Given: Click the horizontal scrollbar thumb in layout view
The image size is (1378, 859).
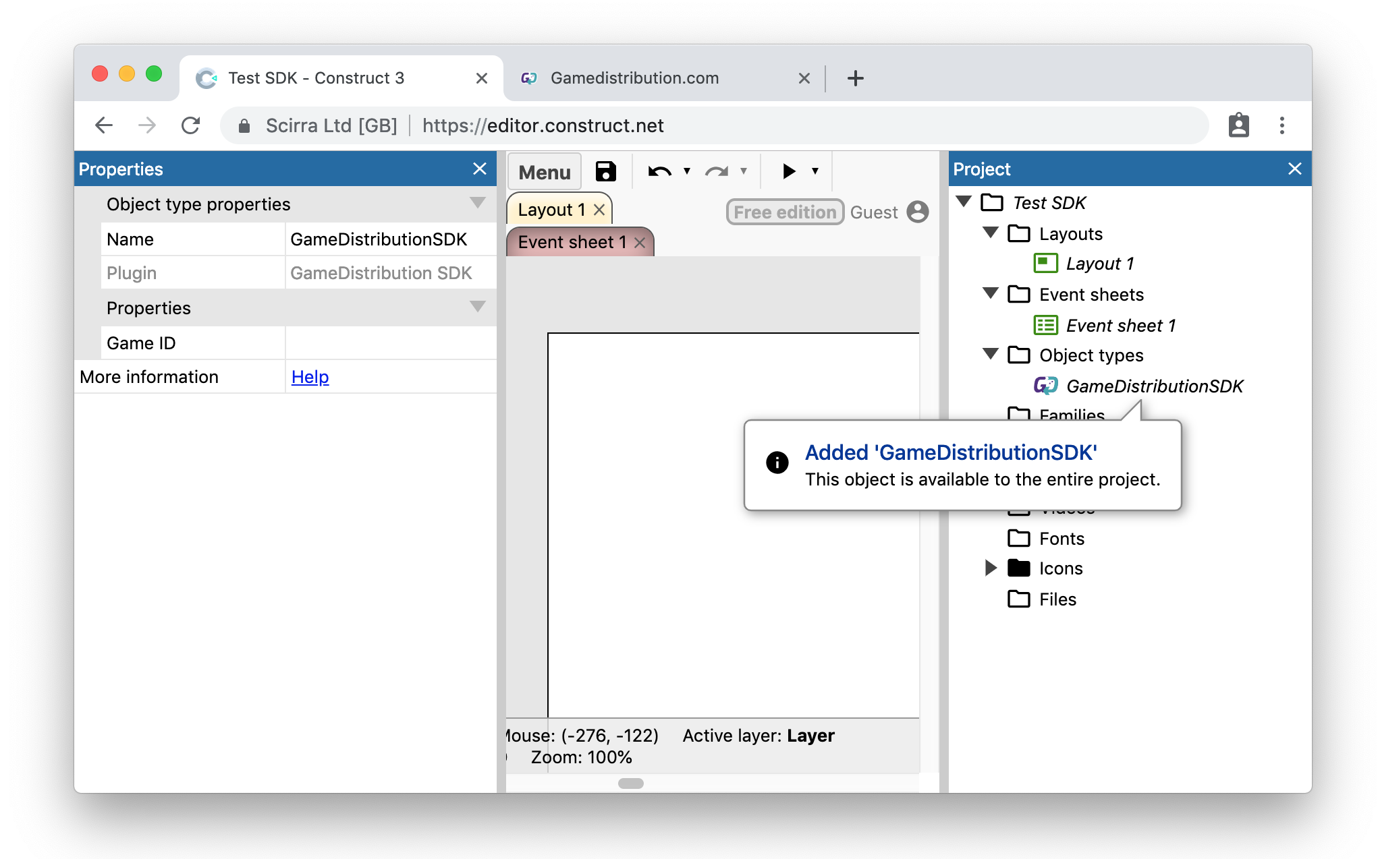Looking at the screenshot, I should click(x=630, y=783).
